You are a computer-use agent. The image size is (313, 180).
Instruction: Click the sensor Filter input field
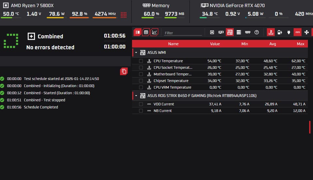pyautogui.click(x=183, y=33)
